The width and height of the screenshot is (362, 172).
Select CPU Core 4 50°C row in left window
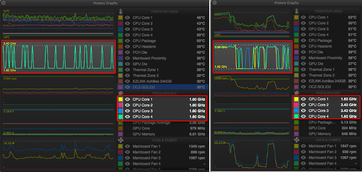click(162, 35)
